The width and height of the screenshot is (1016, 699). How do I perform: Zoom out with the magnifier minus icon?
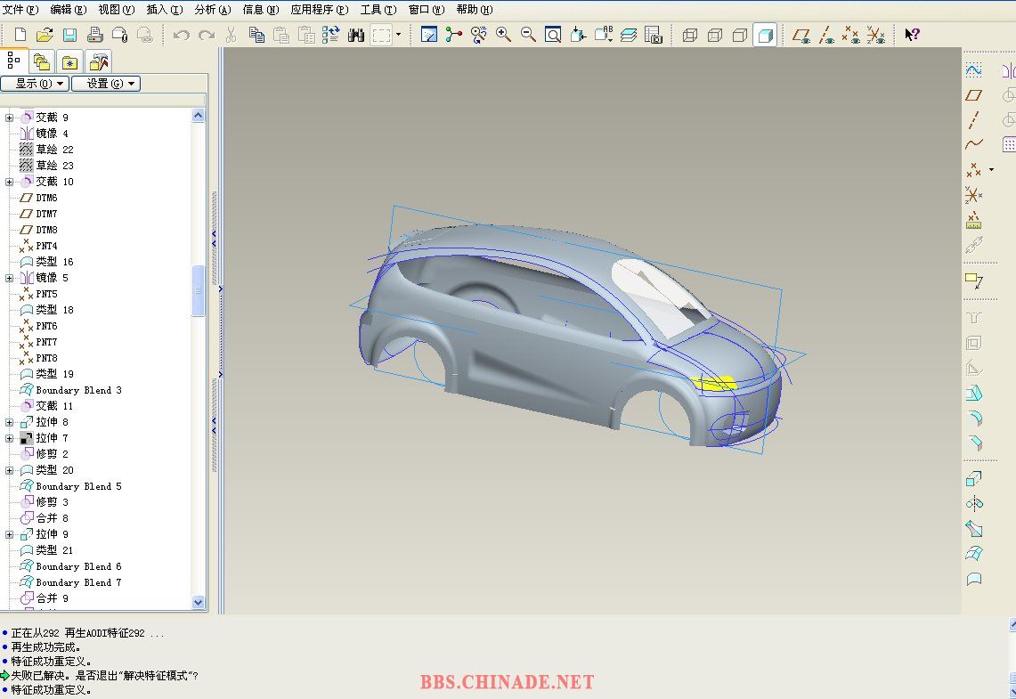528,35
